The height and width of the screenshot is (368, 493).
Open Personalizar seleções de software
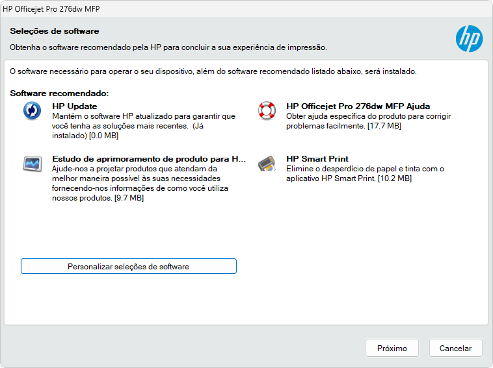point(128,266)
